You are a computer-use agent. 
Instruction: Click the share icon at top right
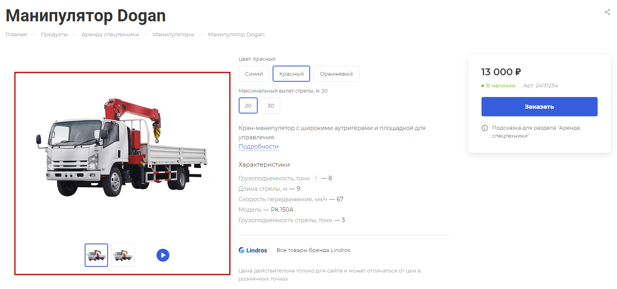tap(607, 12)
